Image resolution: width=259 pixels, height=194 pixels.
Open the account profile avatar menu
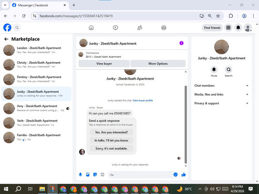tap(248, 28)
